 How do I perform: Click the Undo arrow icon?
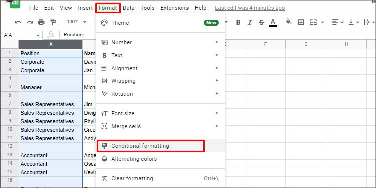18,22
